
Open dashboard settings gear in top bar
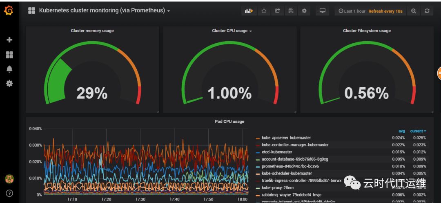304,11
